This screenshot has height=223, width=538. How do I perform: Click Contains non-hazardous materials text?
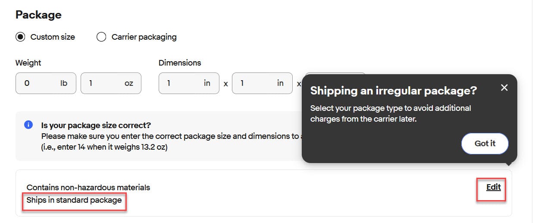88,187
